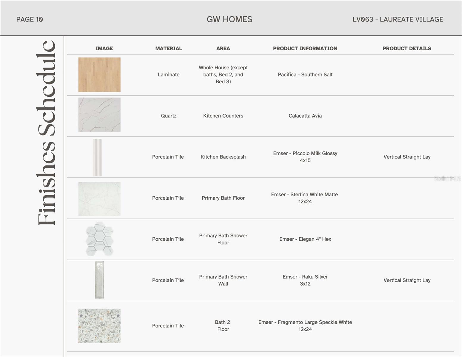
Task: Select the AREA column header
Action: click(223, 48)
